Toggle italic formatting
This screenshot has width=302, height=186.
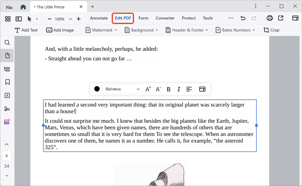click(x=179, y=89)
